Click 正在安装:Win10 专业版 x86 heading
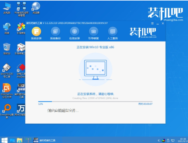The image size is (188, 143). click(95, 47)
